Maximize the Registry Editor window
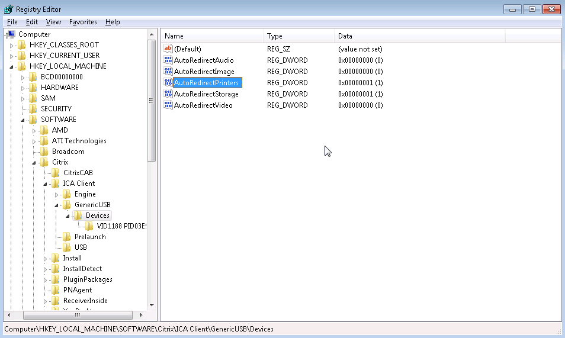 coord(532,9)
